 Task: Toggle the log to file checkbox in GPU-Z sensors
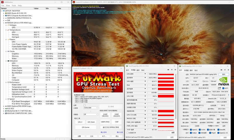tap(128, 133)
